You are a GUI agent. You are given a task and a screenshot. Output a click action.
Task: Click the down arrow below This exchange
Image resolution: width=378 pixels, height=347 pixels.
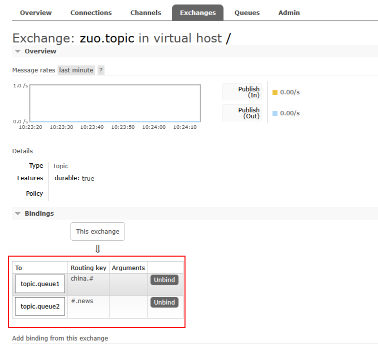click(97, 249)
